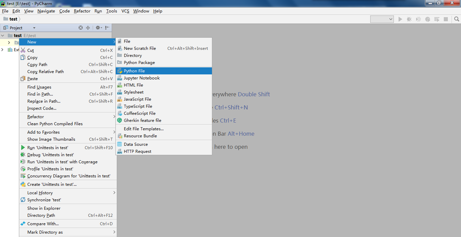Screen dimensions: 461x237
Task: Expand the Local History submenu
Action: (x=68, y=193)
